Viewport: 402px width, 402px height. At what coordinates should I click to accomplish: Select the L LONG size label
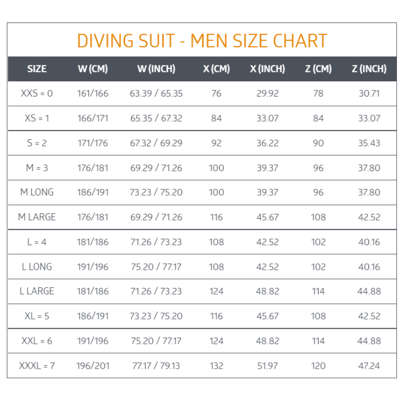coord(37,266)
